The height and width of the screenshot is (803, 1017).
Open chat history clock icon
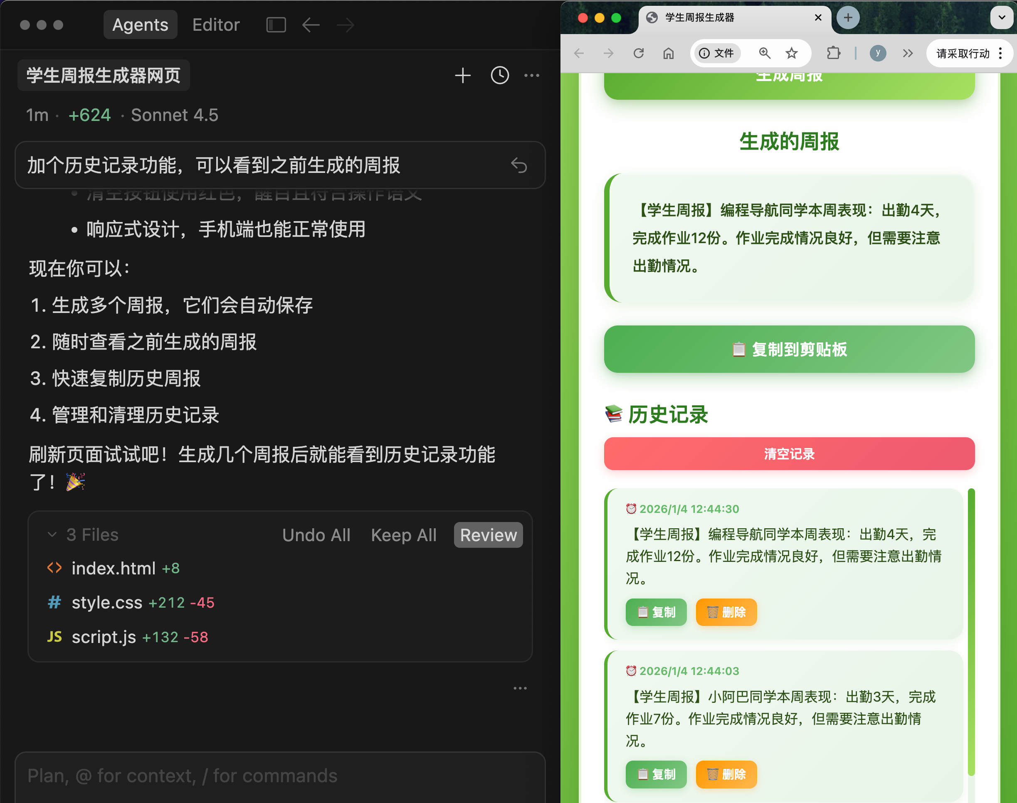tap(499, 75)
